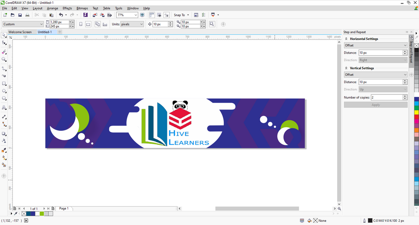419x225 pixels.
Task: Add a page after the current page
Action: 53,208
